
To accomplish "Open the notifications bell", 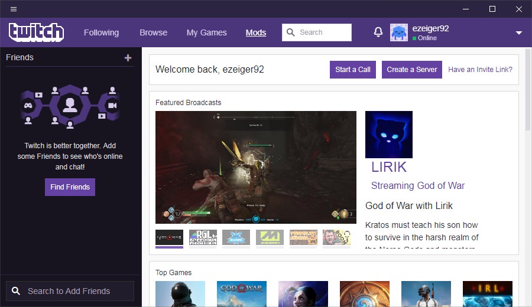I will 378,32.
